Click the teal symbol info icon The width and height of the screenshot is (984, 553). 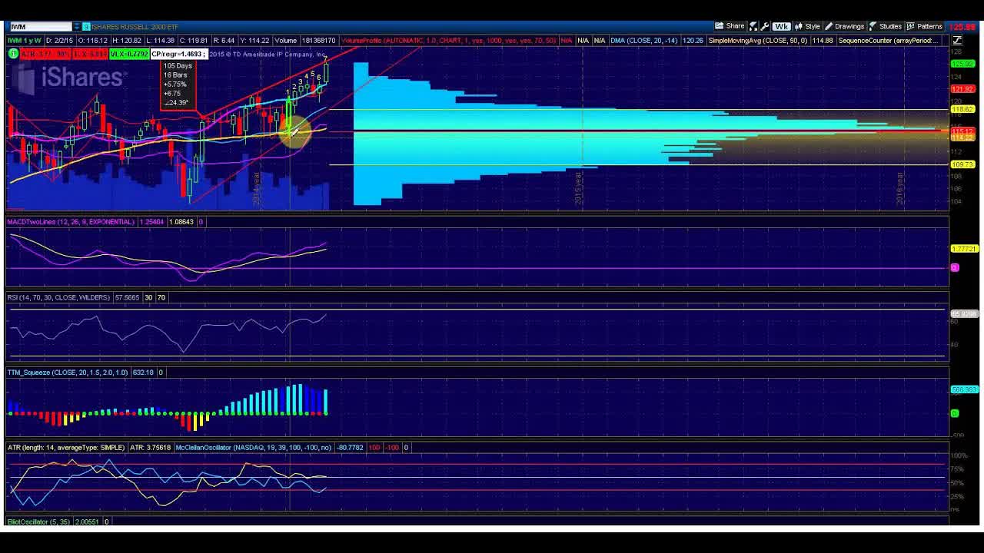coord(86,27)
